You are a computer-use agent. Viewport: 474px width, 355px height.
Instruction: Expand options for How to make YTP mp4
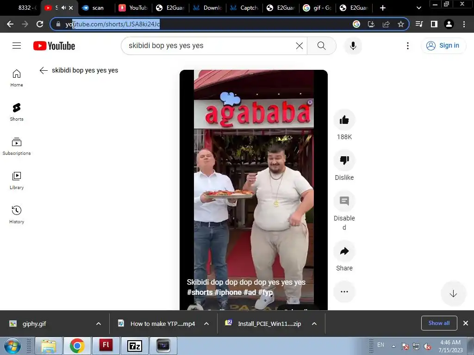[x=206, y=324]
